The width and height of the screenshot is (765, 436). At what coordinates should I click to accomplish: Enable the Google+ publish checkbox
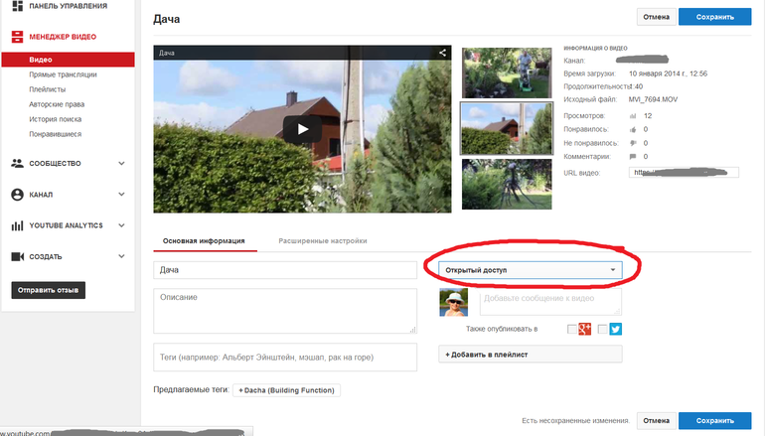tap(572, 329)
